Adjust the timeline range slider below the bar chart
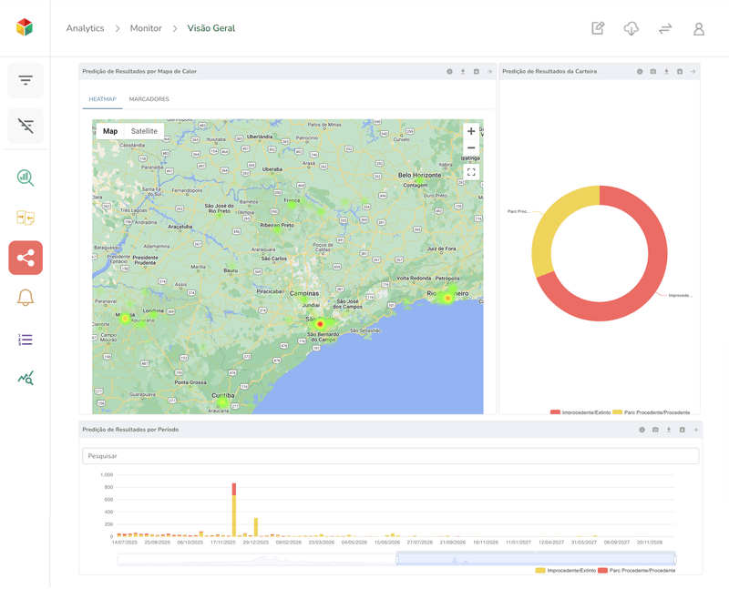 (x=535, y=555)
